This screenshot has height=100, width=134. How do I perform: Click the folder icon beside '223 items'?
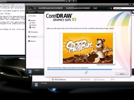36,85
